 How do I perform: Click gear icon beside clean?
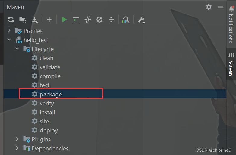[x=35, y=58]
